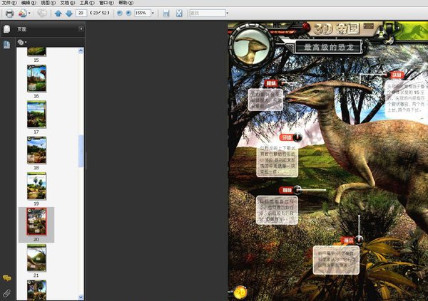Click the zoom out round button
This screenshot has height=301, width=428.
click(120, 13)
